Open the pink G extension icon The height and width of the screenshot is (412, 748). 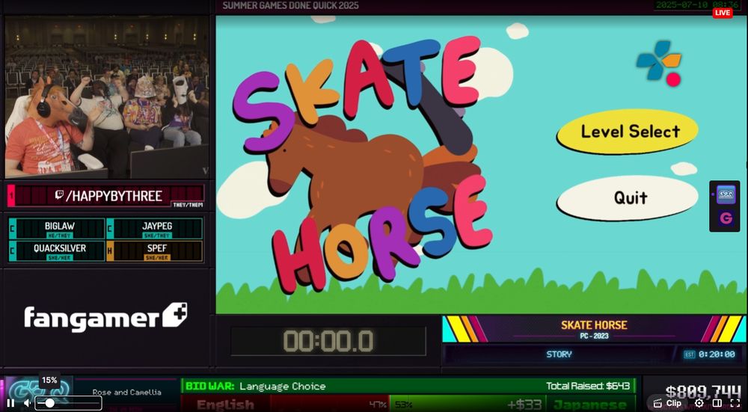click(725, 218)
